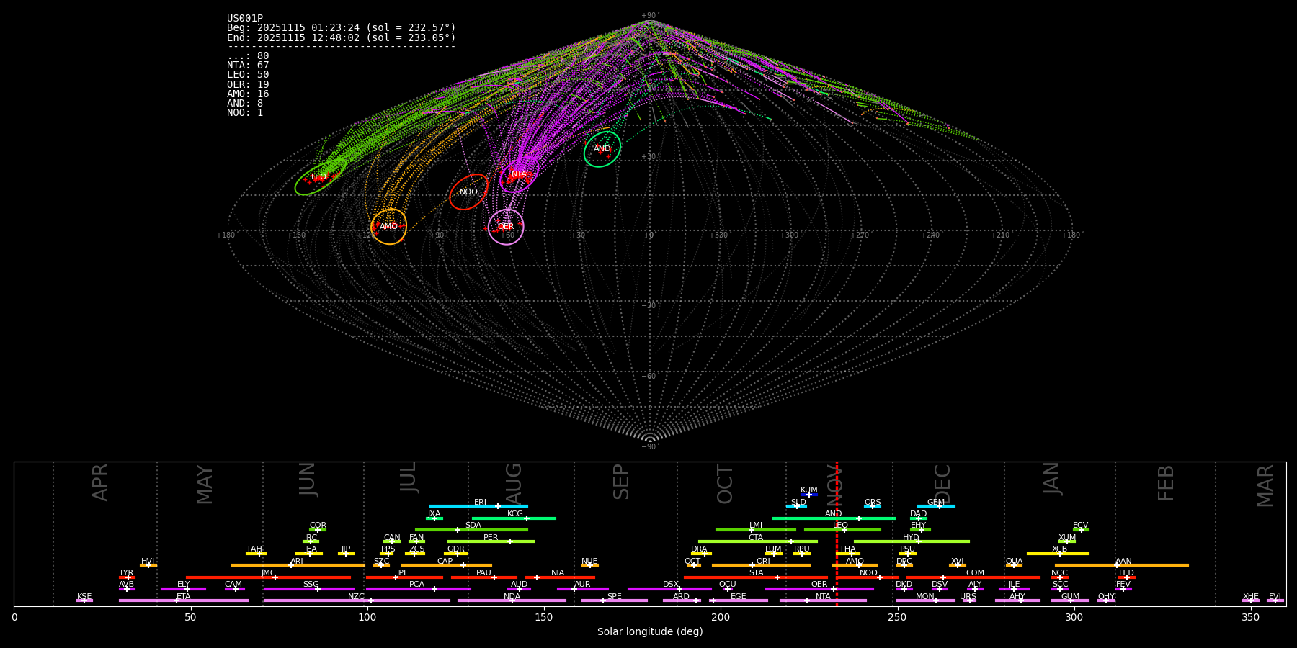1297x648 pixels.
Task: Select the NTA radiant circle on the sky map
Action: [519, 174]
